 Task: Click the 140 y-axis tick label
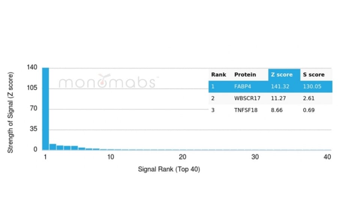tap(32, 68)
